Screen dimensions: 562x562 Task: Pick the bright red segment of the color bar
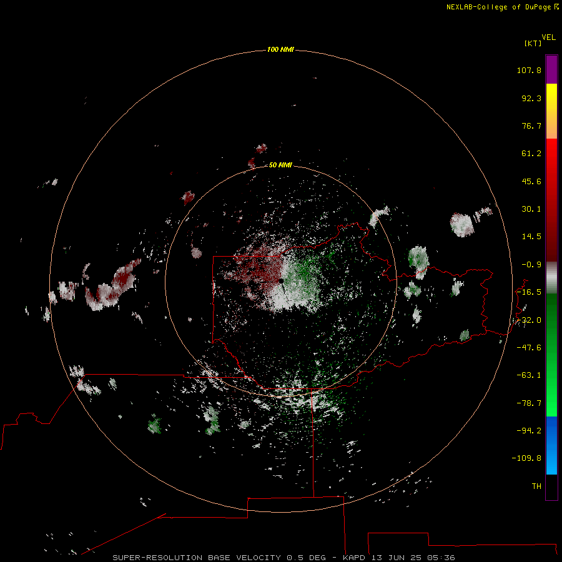coord(551,200)
